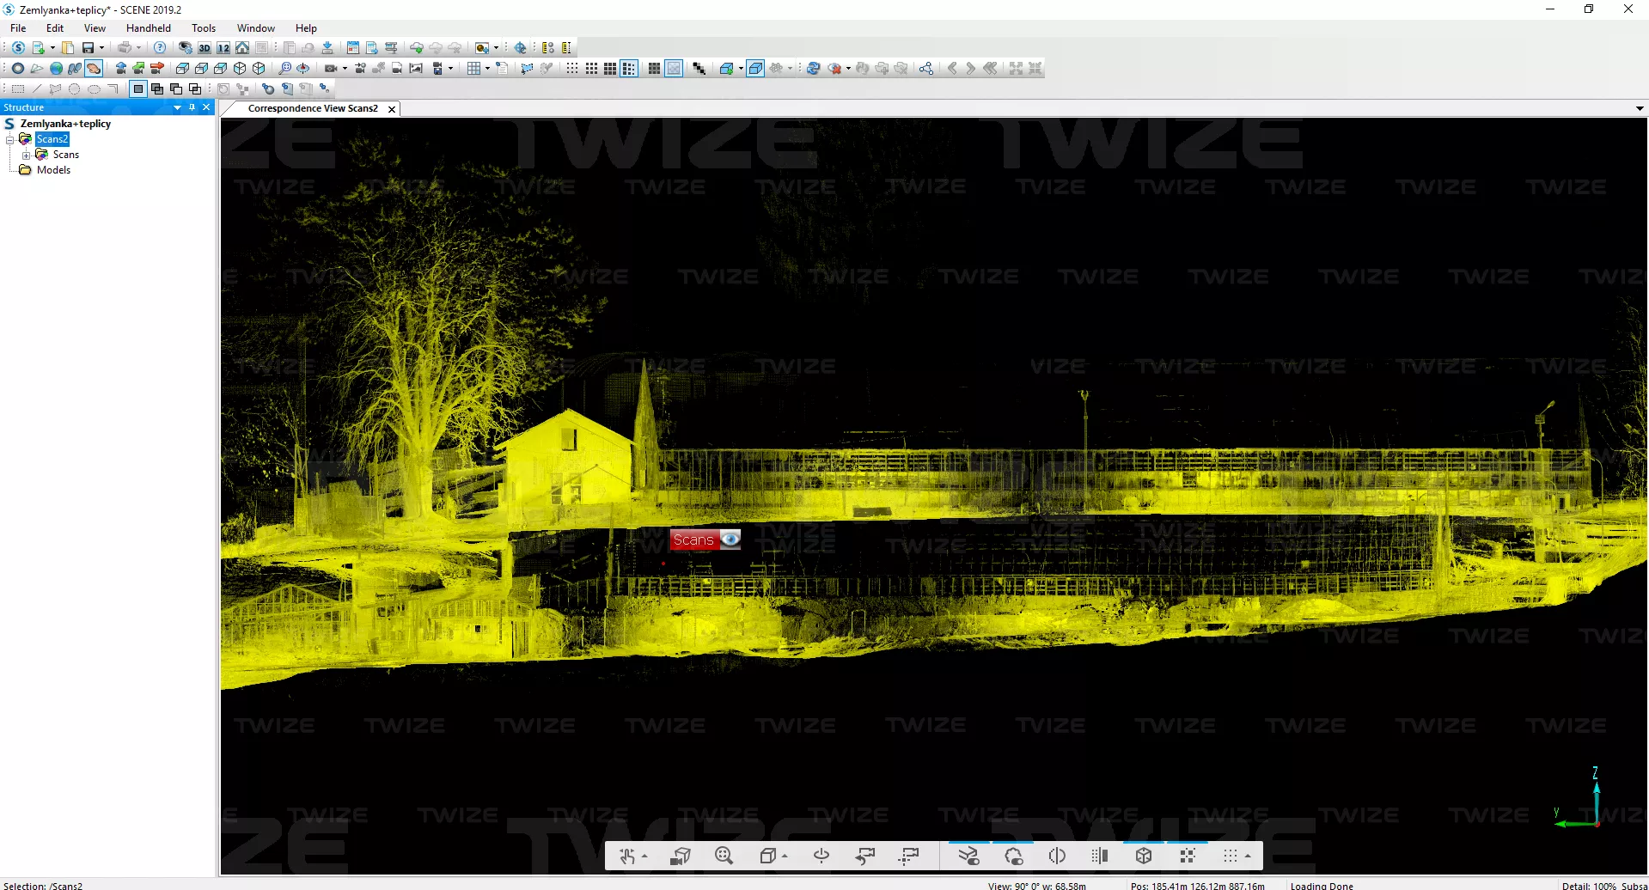Select the Models folder in Structure tree
Image resolution: width=1649 pixels, height=890 pixels.
point(53,170)
